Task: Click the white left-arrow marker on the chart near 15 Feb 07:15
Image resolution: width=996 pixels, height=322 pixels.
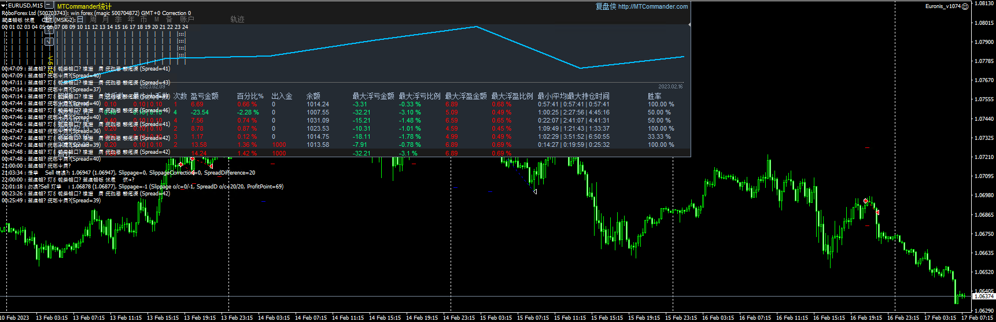Action: (x=535, y=191)
